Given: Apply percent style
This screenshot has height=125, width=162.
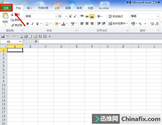Looking at the screenshot, I should coord(140,24).
